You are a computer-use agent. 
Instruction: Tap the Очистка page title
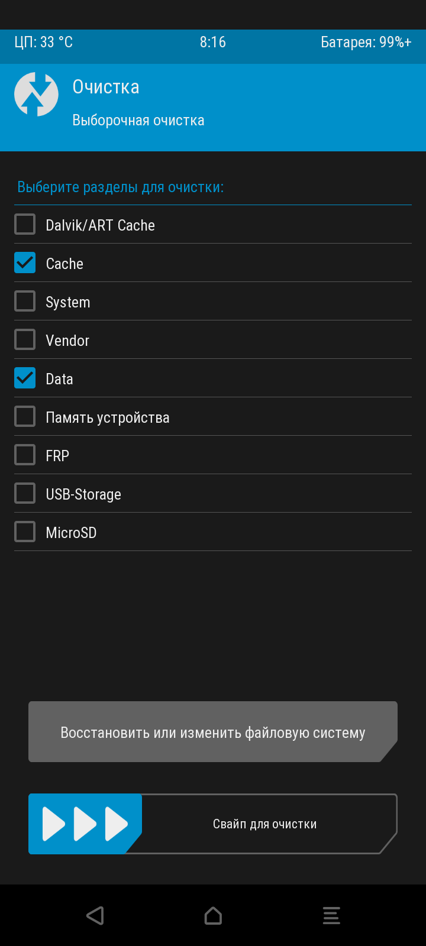[x=106, y=87]
